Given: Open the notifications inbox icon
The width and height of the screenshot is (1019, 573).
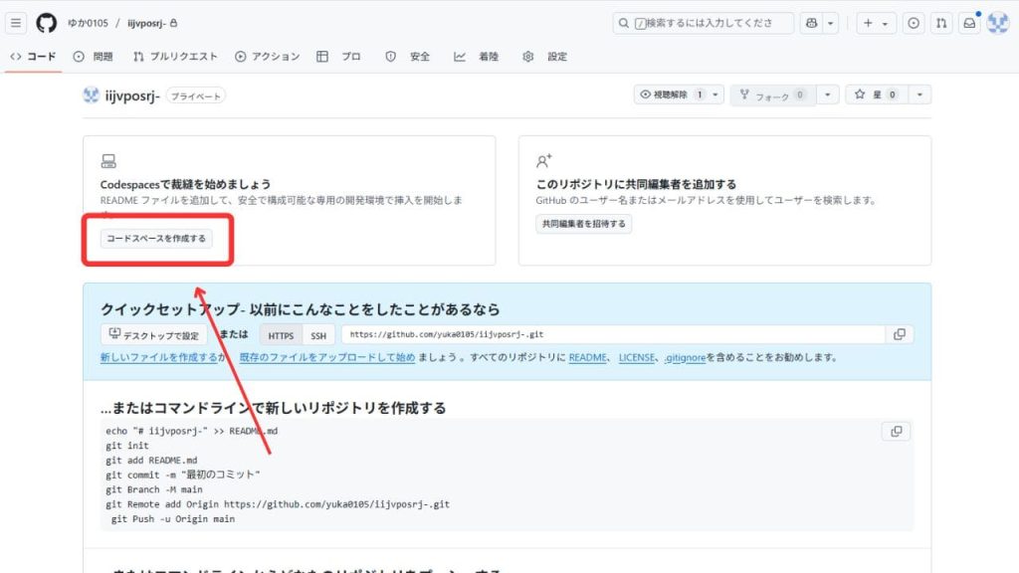Looking at the screenshot, I should [968, 23].
